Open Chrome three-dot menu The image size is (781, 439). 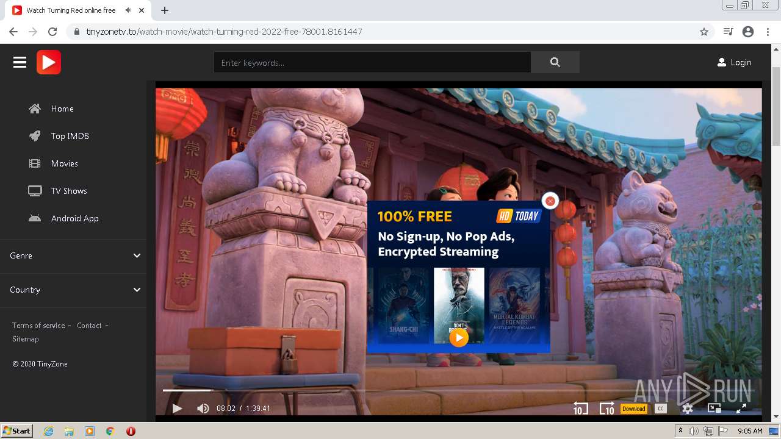768,32
